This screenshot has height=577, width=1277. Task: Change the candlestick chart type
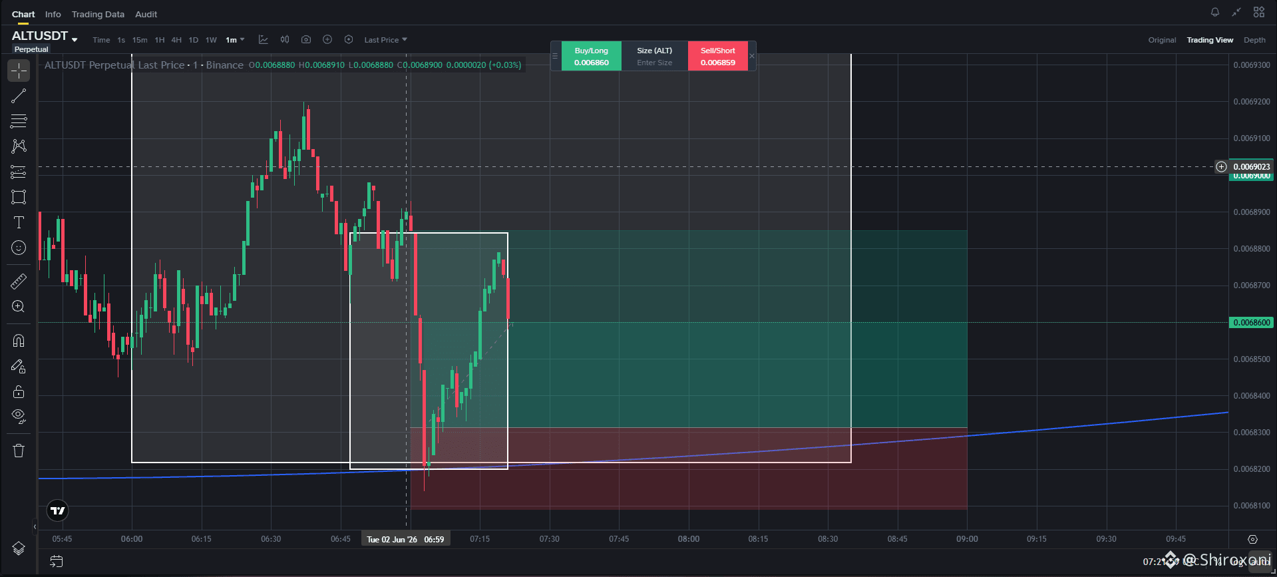(285, 40)
